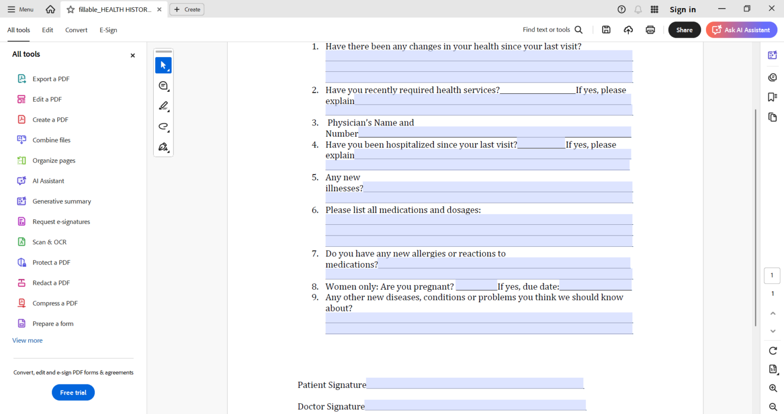Open the print dialog icon

650,30
